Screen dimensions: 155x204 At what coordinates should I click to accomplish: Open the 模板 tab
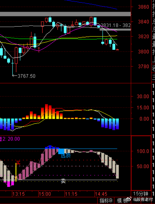tap(123, 200)
